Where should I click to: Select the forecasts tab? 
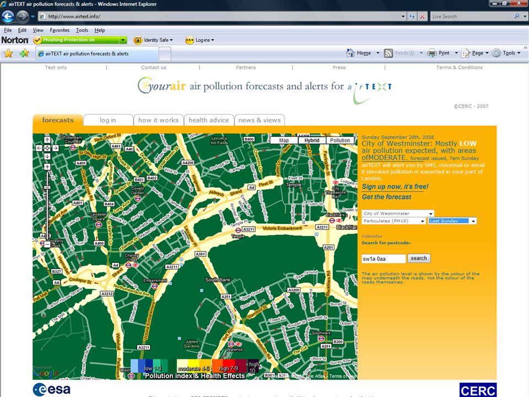58,120
